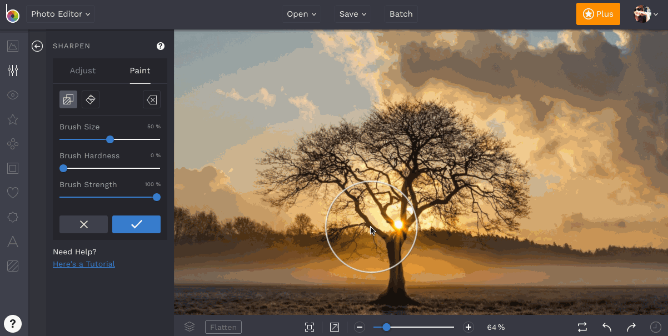Zoom in with the plus icon
Image resolution: width=668 pixels, height=336 pixels.
468,327
